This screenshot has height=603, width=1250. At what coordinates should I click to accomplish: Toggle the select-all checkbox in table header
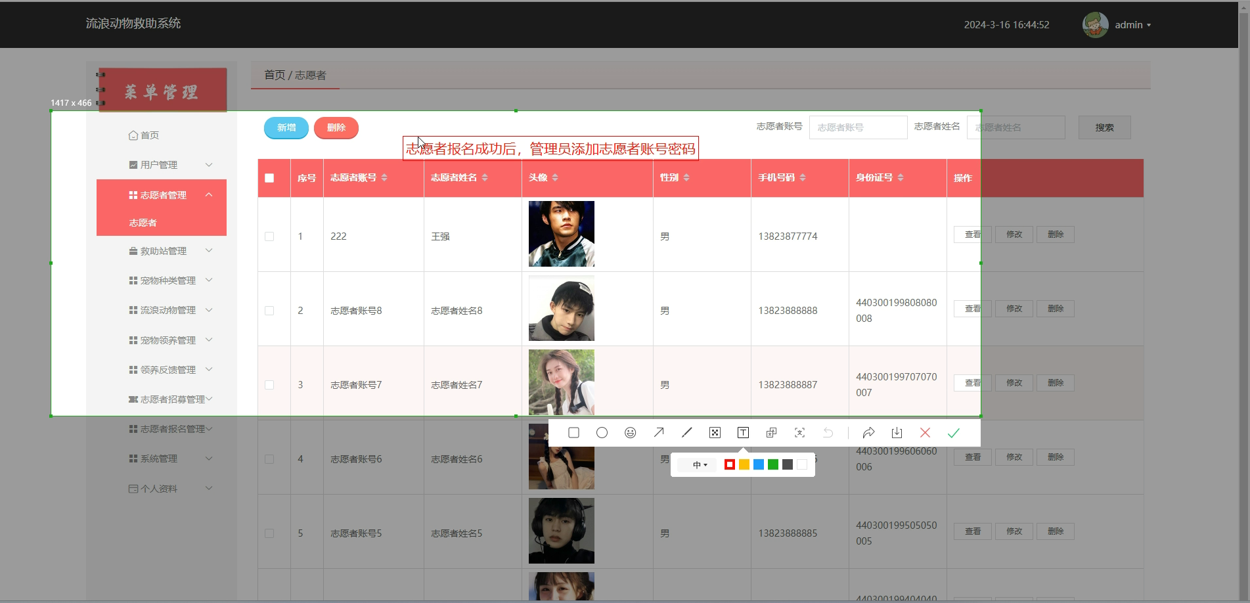point(269,178)
